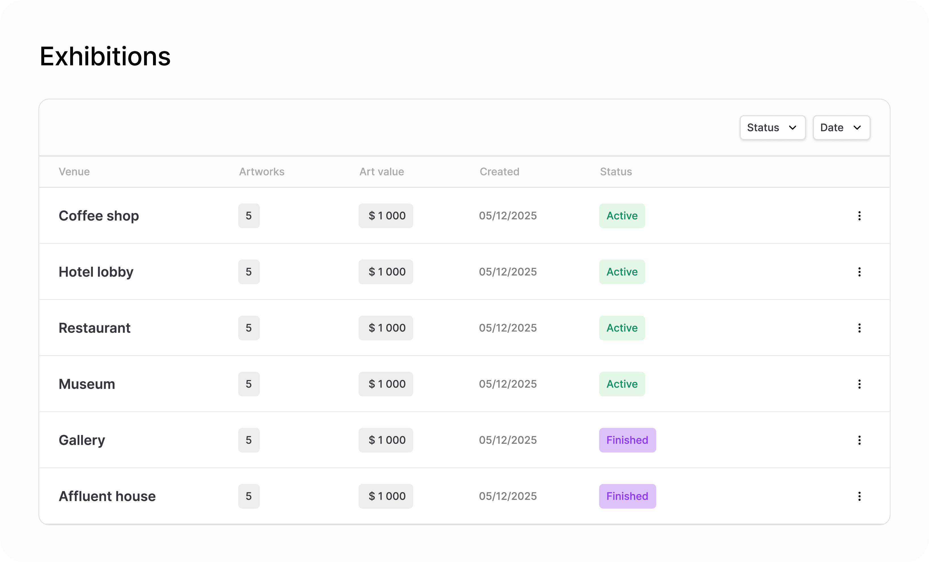Click the Hotel lobby Active status badge

coord(622,272)
